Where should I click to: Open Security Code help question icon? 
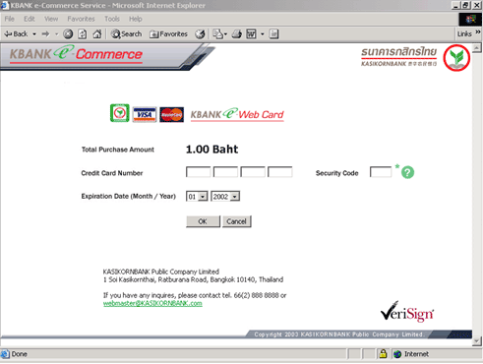click(407, 172)
